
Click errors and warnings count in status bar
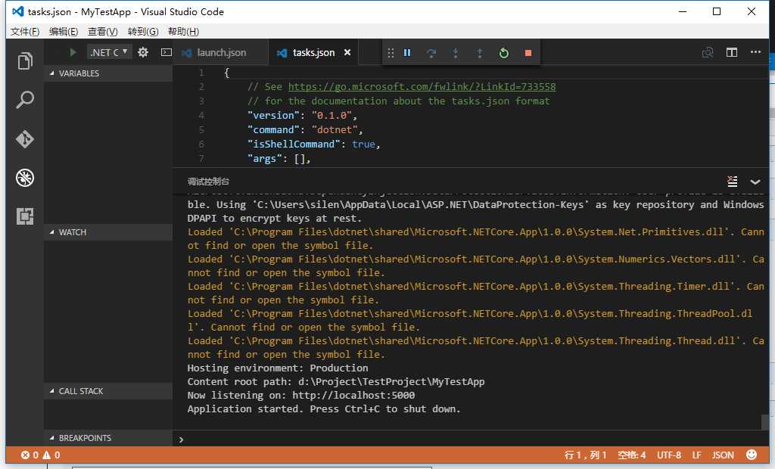[x=40, y=455]
